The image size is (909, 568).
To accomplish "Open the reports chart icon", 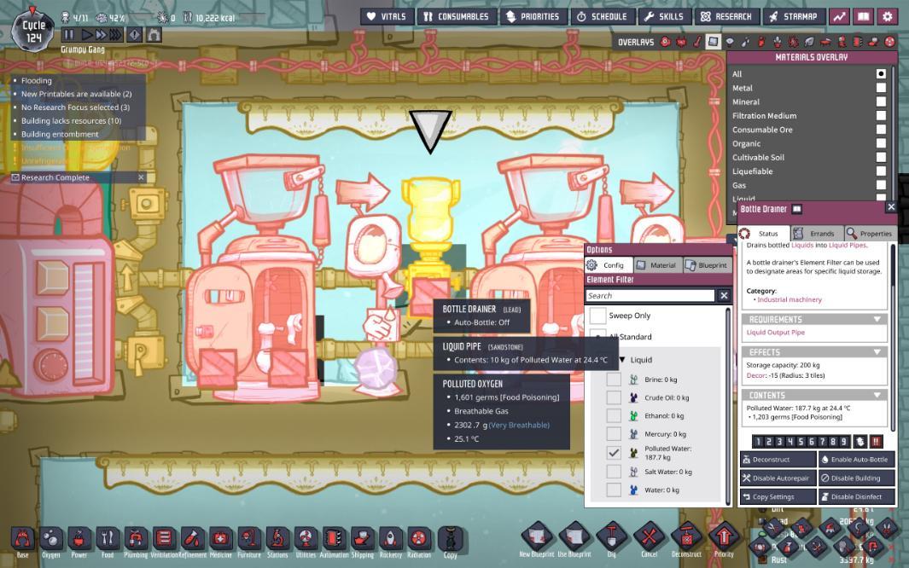I will [839, 17].
